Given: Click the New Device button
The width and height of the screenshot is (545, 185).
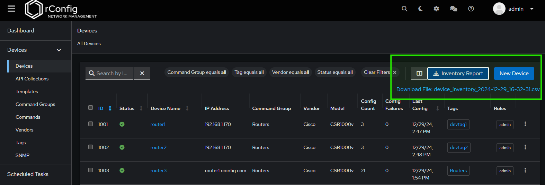Looking at the screenshot, I should click(x=514, y=73).
